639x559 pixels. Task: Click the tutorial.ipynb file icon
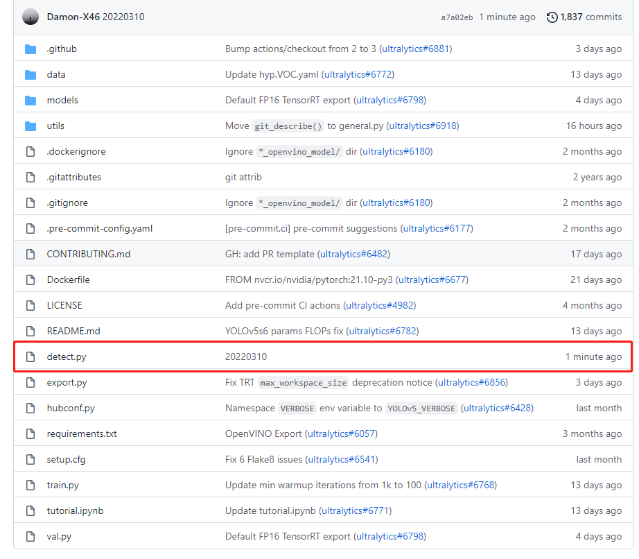[30, 511]
